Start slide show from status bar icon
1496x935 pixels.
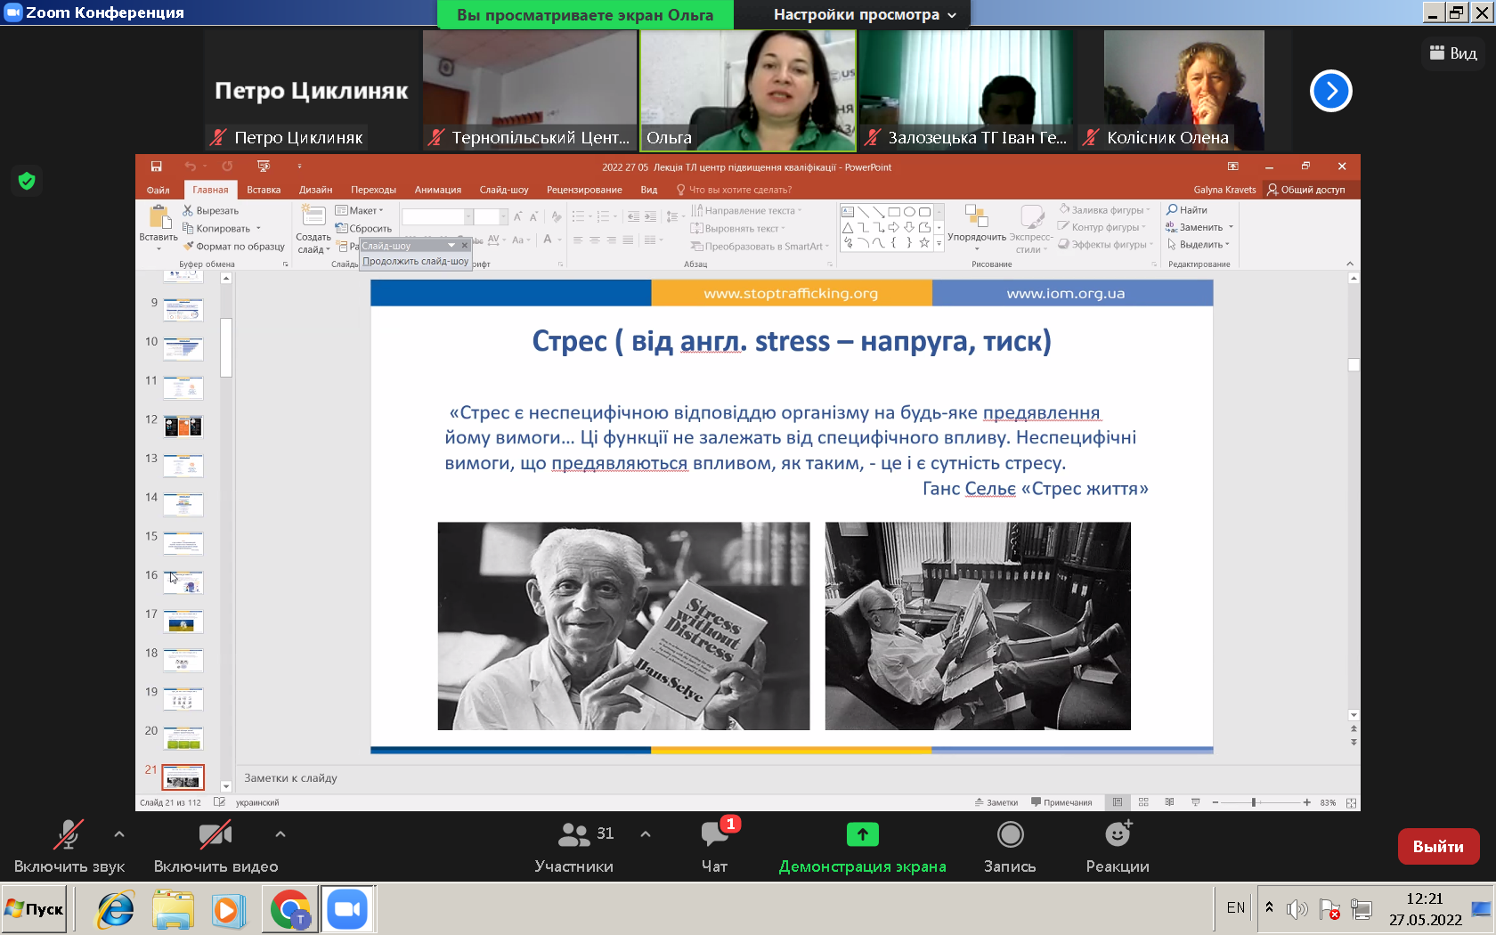(1195, 802)
